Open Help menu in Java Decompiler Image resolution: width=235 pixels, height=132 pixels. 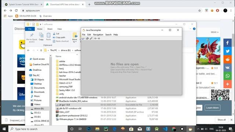tap(116, 34)
